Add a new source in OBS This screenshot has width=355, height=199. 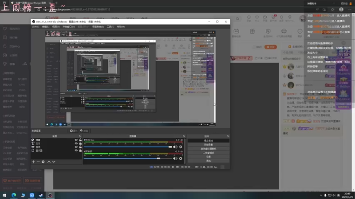tap(33, 162)
